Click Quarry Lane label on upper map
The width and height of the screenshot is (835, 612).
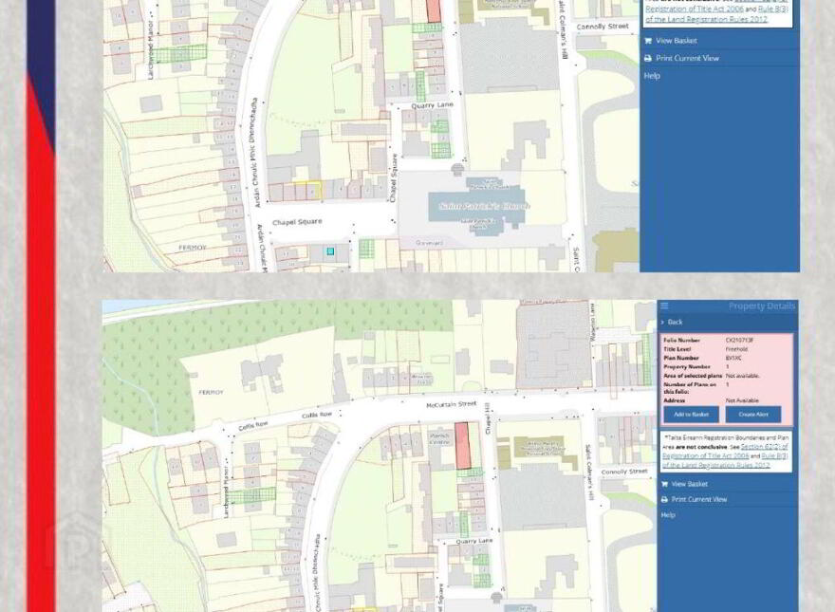pyautogui.click(x=432, y=105)
